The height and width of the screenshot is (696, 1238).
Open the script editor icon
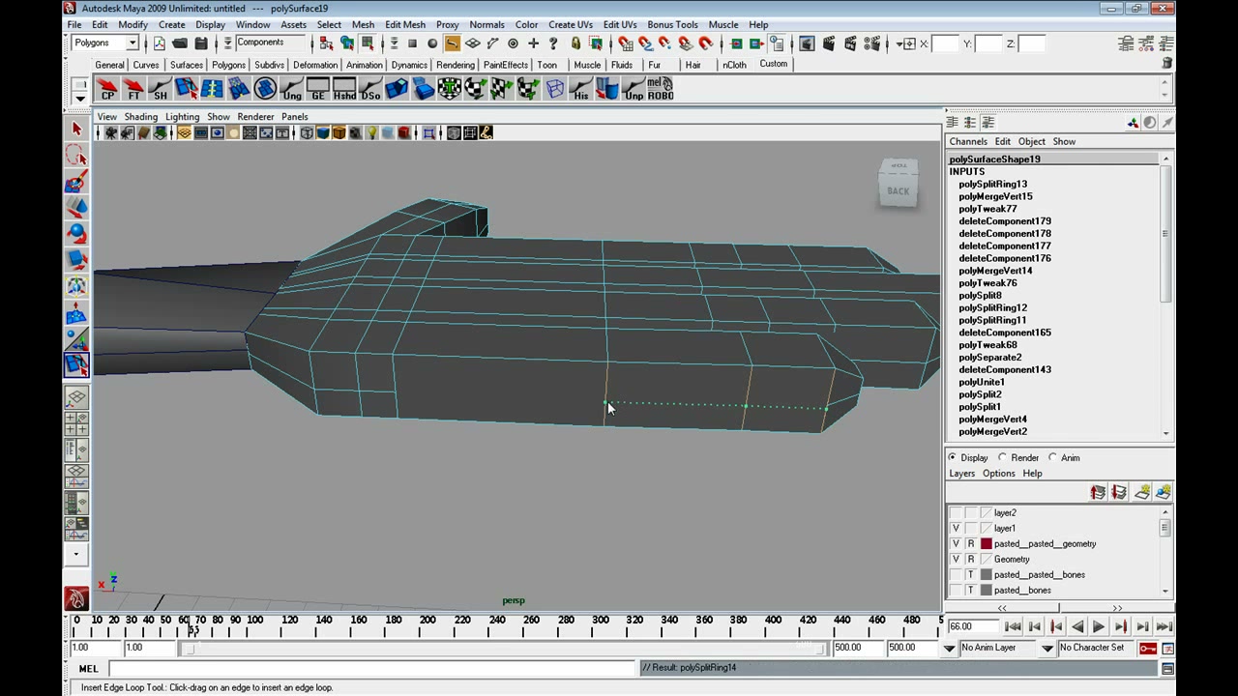[1167, 668]
